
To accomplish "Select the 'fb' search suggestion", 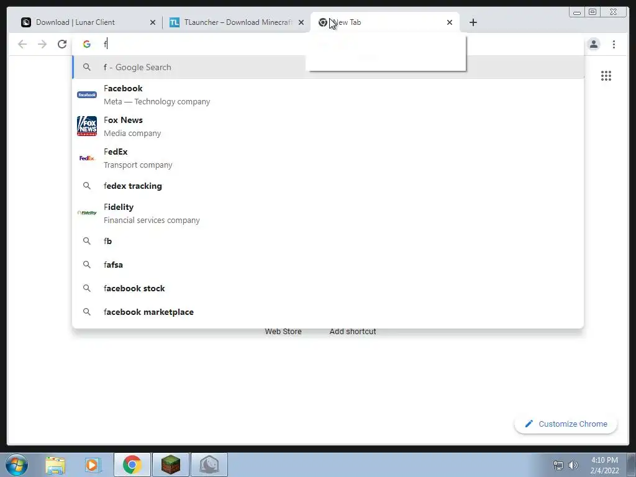I will [328, 241].
